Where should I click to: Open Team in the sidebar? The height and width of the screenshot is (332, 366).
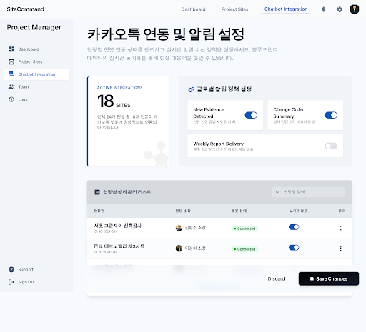click(36, 87)
